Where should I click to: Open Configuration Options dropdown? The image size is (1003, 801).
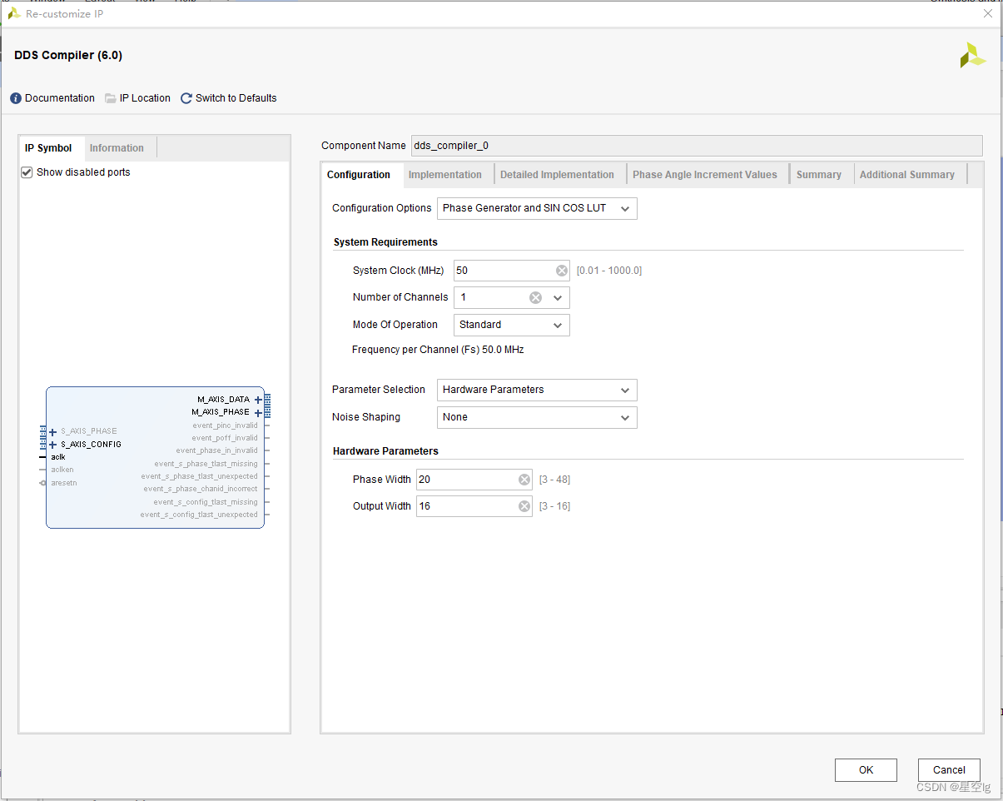pos(537,208)
